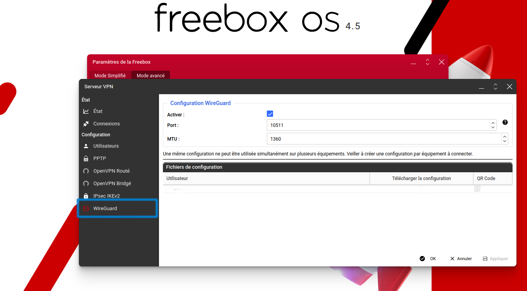Viewport: 527px width, 291px height.
Task: Sort by the Utilisateur column header
Action: pyautogui.click(x=266, y=179)
